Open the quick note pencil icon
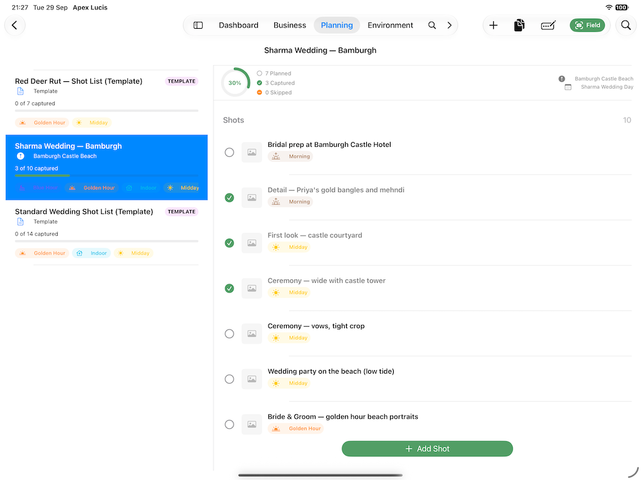The image size is (641, 480). coord(548,25)
